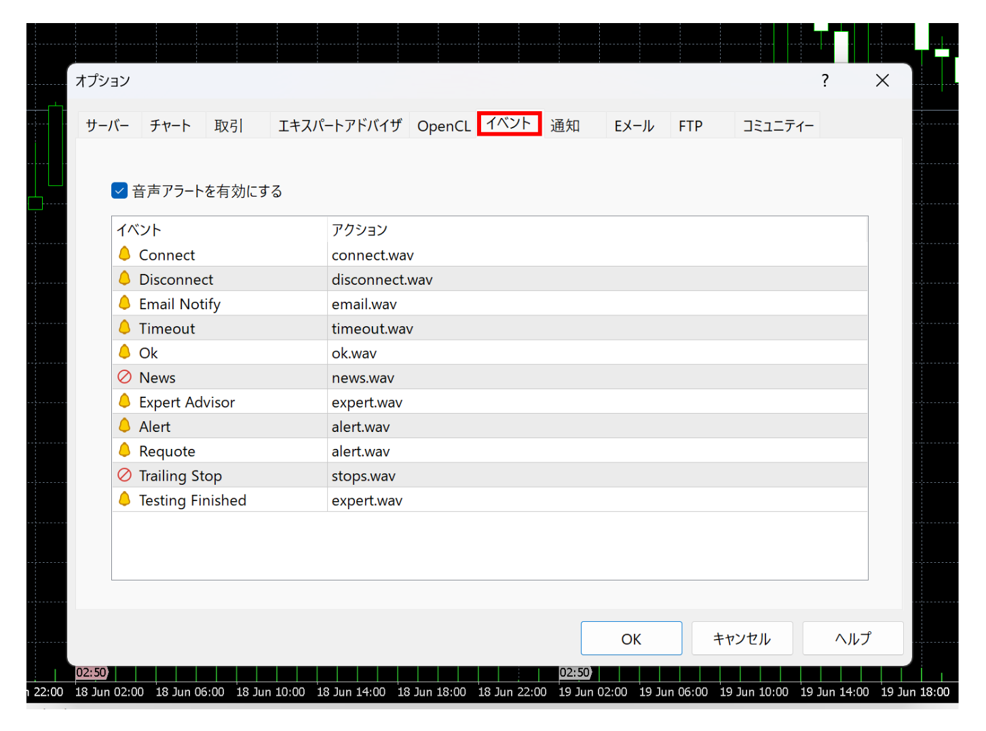The width and height of the screenshot is (986, 731).
Task: Click the bell icon beside Connect
Action: tap(124, 254)
